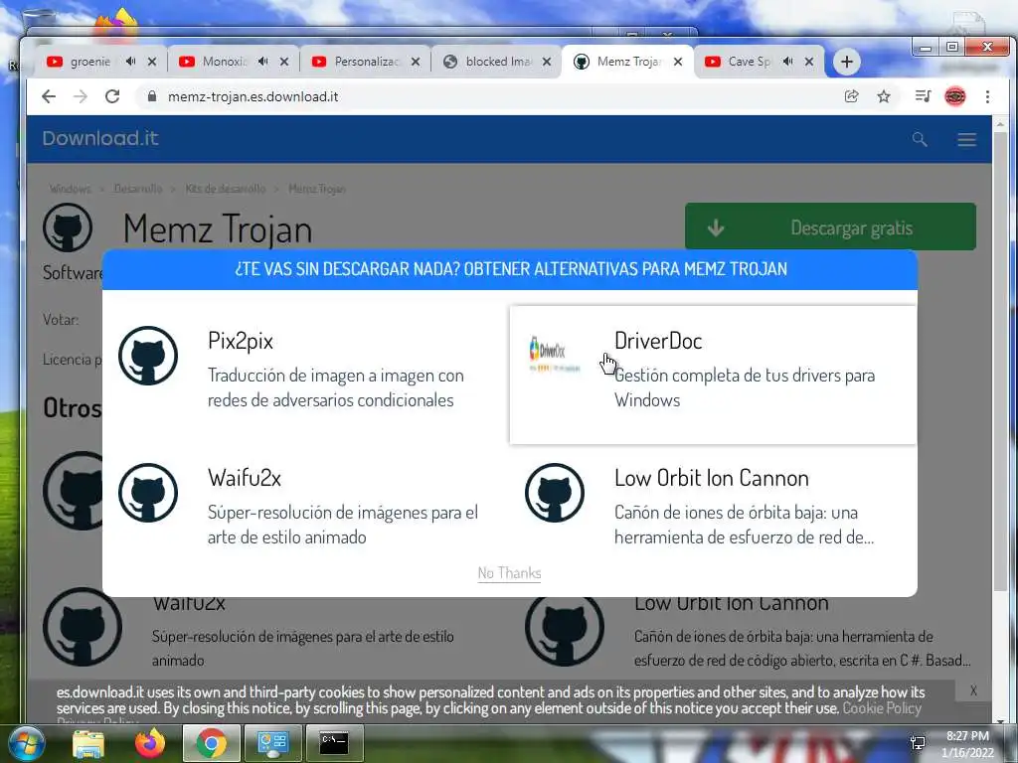Image resolution: width=1018 pixels, height=763 pixels.
Task: Reload the current page
Action: tap(112, 96)
